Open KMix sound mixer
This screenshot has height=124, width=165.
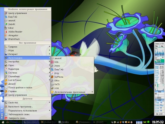[72, 81]
